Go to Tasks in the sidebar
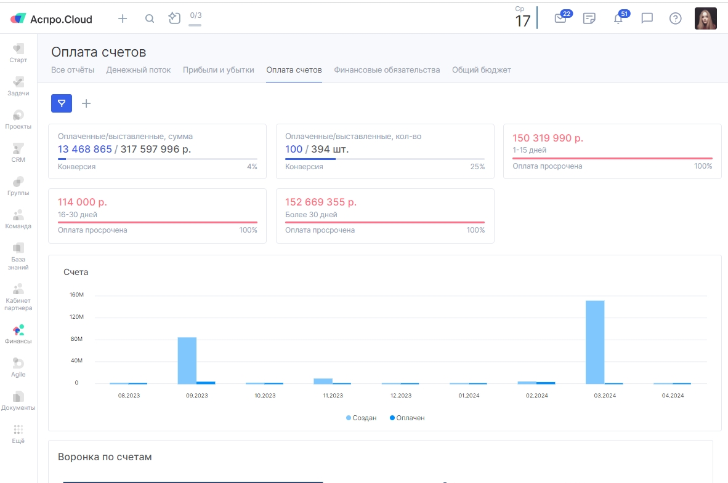This screenshot has height=483, width=728. point(18,85)
